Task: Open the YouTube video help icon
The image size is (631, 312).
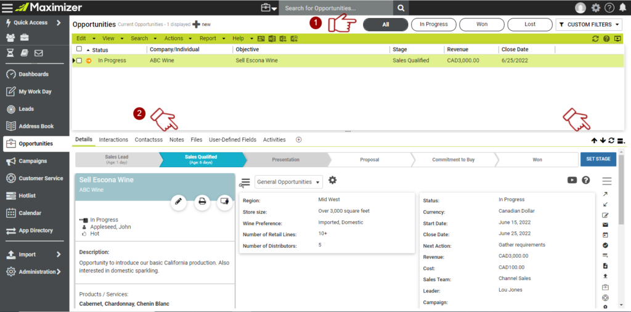Action: click(x=572, y=180)
